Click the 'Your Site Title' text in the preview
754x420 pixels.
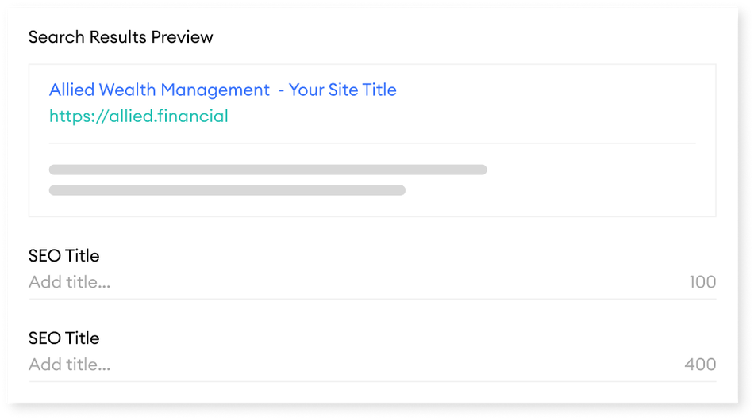click(x=342, y=90)
